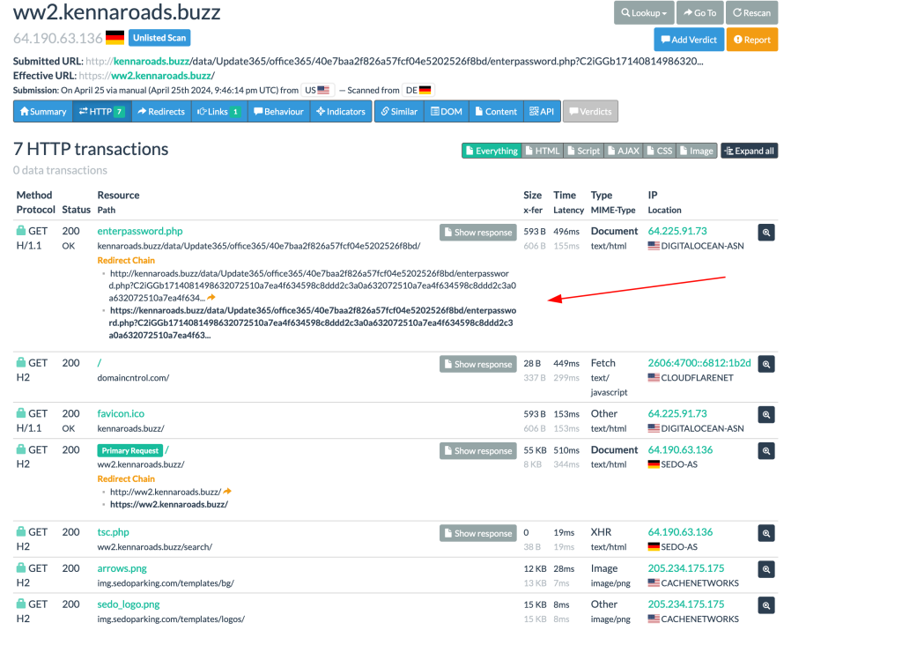
Task: Click magnifier icon in arrows.png row
Action: click(x=766, y=569)
